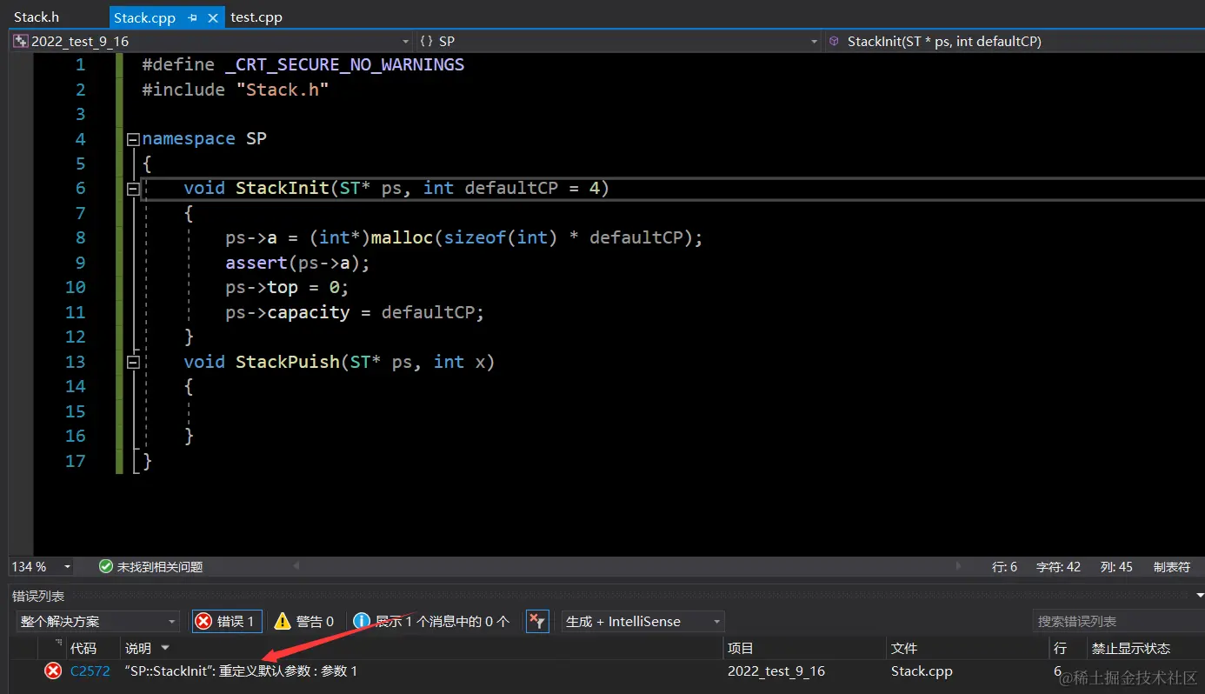Open the C2572 error code link

90,671
